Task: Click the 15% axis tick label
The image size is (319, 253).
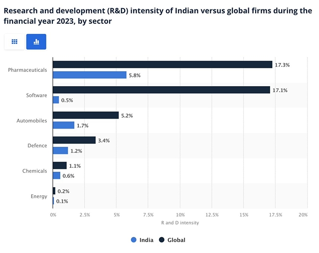Action: (x=244, y=215)
